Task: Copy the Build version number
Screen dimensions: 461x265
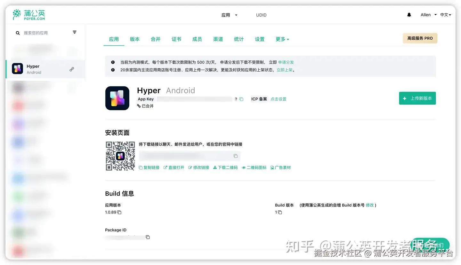Action: [x=280, y=212]
